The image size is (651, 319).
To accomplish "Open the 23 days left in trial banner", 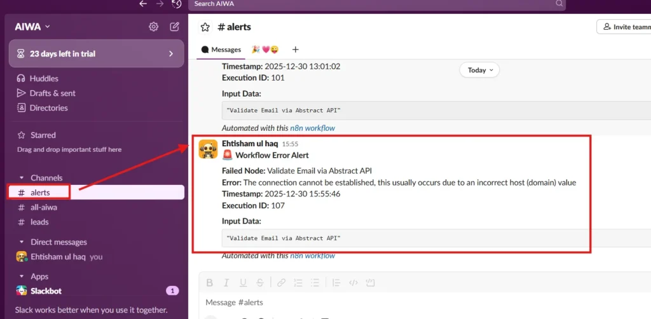I will (97, 53).
